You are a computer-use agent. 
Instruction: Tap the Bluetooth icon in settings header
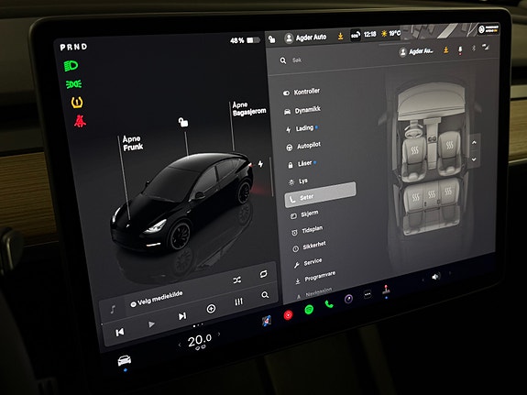474,49
